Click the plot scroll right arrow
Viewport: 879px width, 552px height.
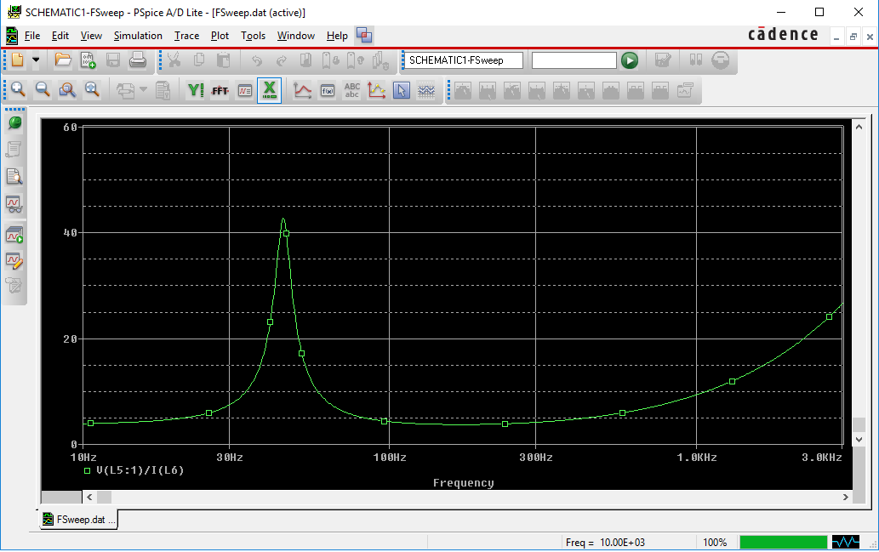845,497
